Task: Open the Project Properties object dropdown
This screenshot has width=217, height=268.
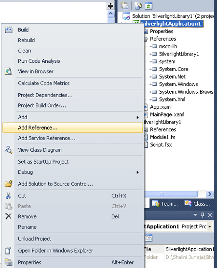Action: tap(210, 226)
